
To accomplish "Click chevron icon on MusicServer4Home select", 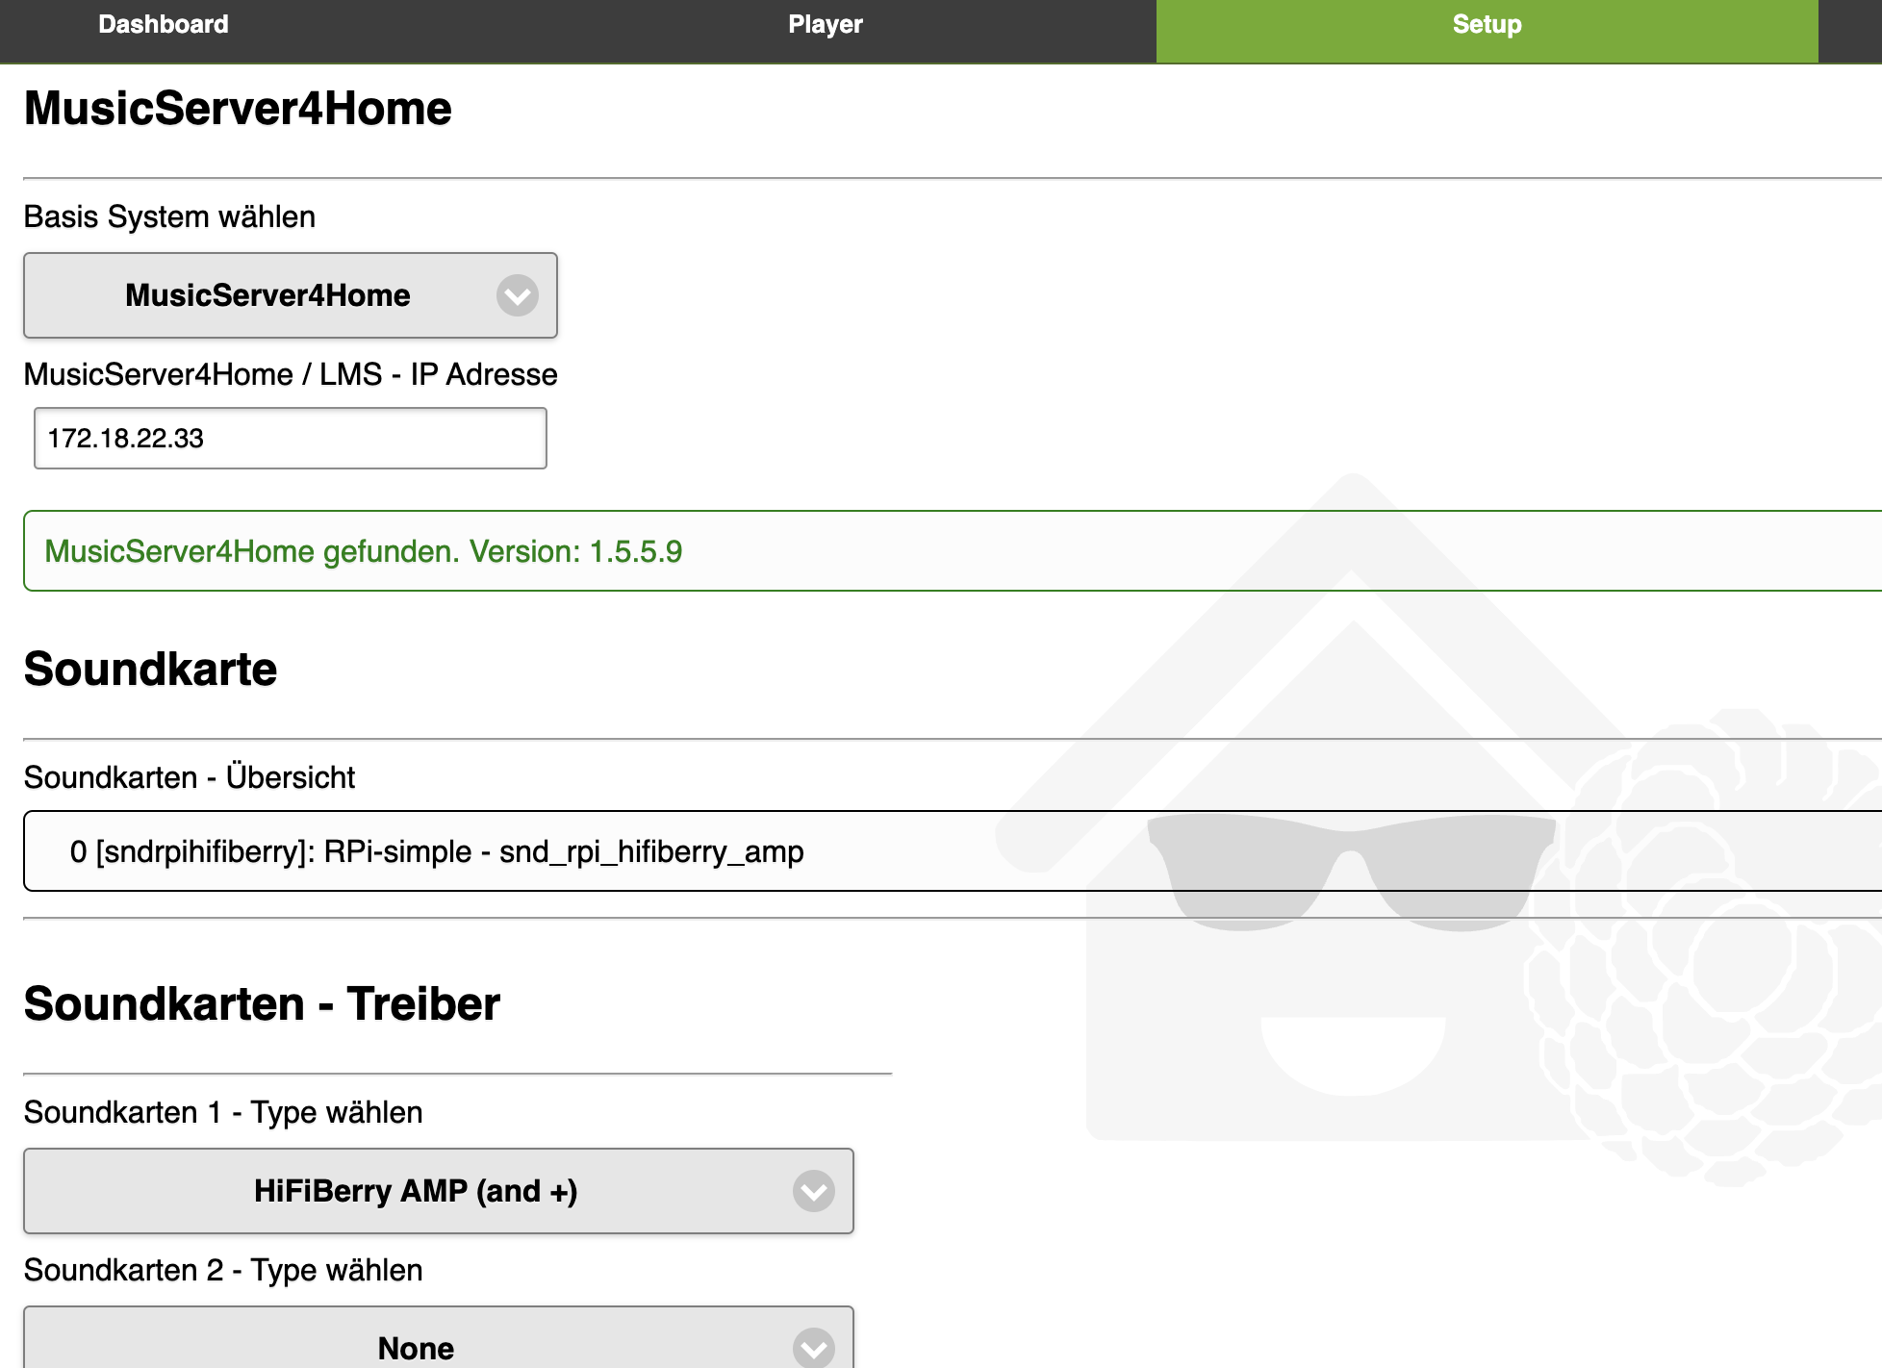I will [x=517, y=295].
